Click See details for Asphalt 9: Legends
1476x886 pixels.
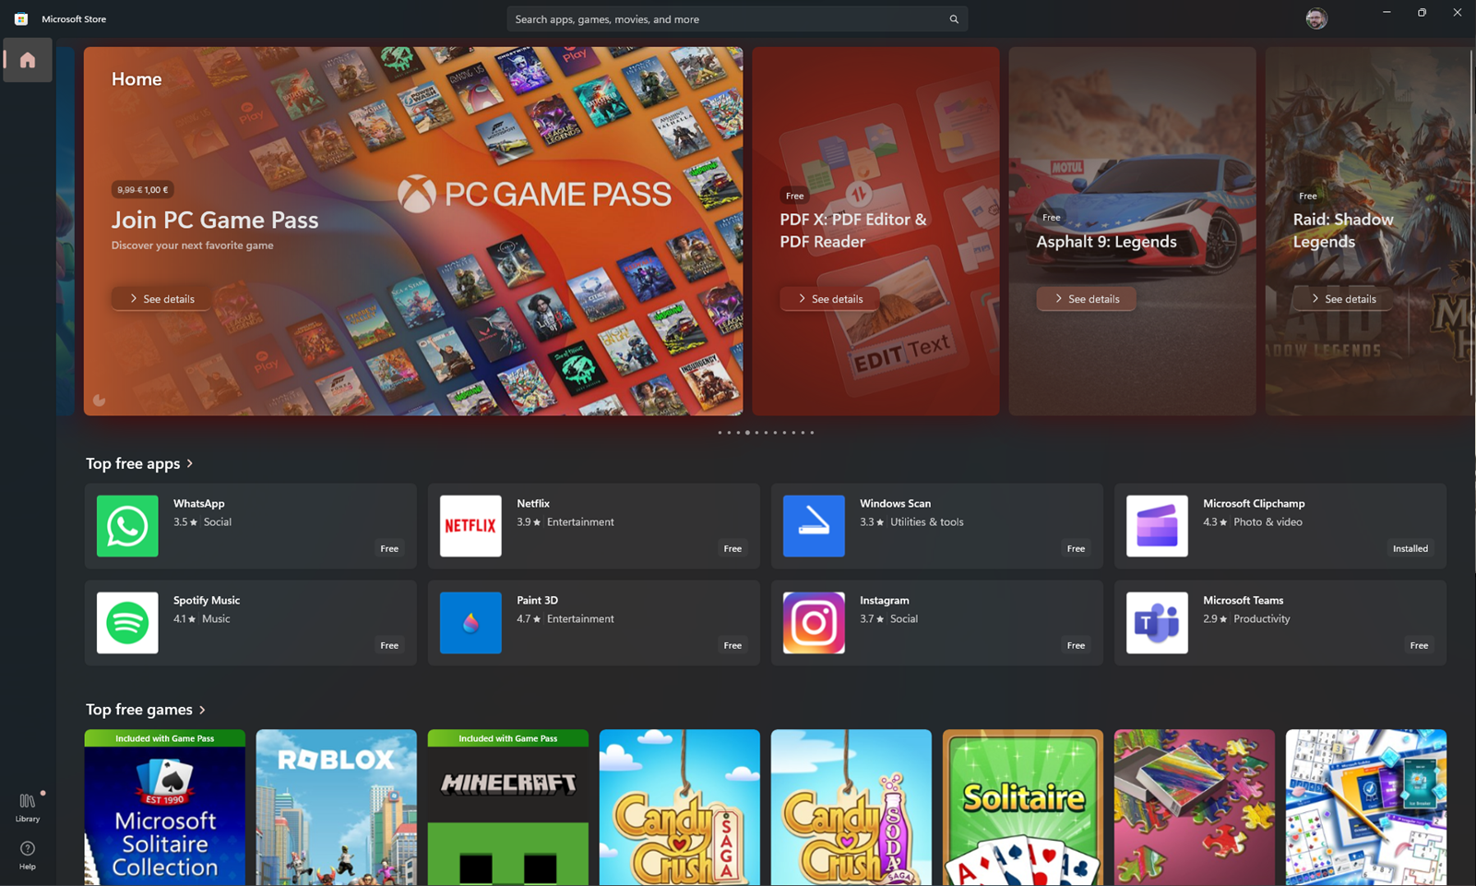pos(1087,299)
